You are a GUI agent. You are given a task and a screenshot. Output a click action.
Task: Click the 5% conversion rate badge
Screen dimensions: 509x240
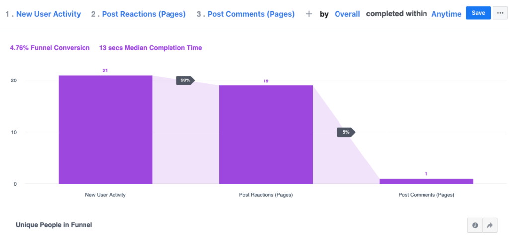(x=346, y=132)
